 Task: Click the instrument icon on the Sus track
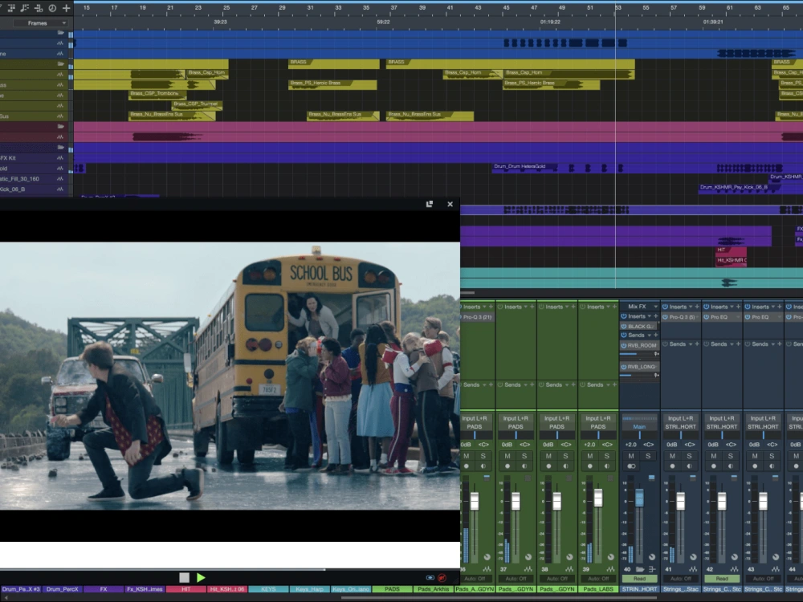[60, 116]
